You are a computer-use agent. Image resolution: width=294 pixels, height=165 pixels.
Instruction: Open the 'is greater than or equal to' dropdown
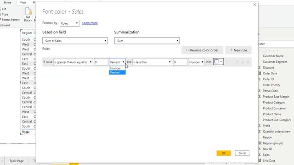pyautogui.click(x=73, y=62)
